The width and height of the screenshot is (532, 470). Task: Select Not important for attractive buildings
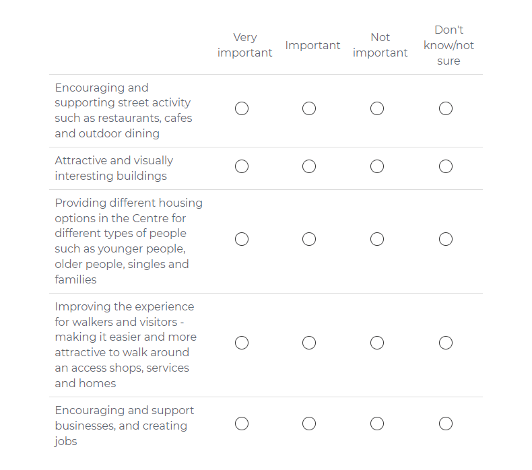coord(377,166)
